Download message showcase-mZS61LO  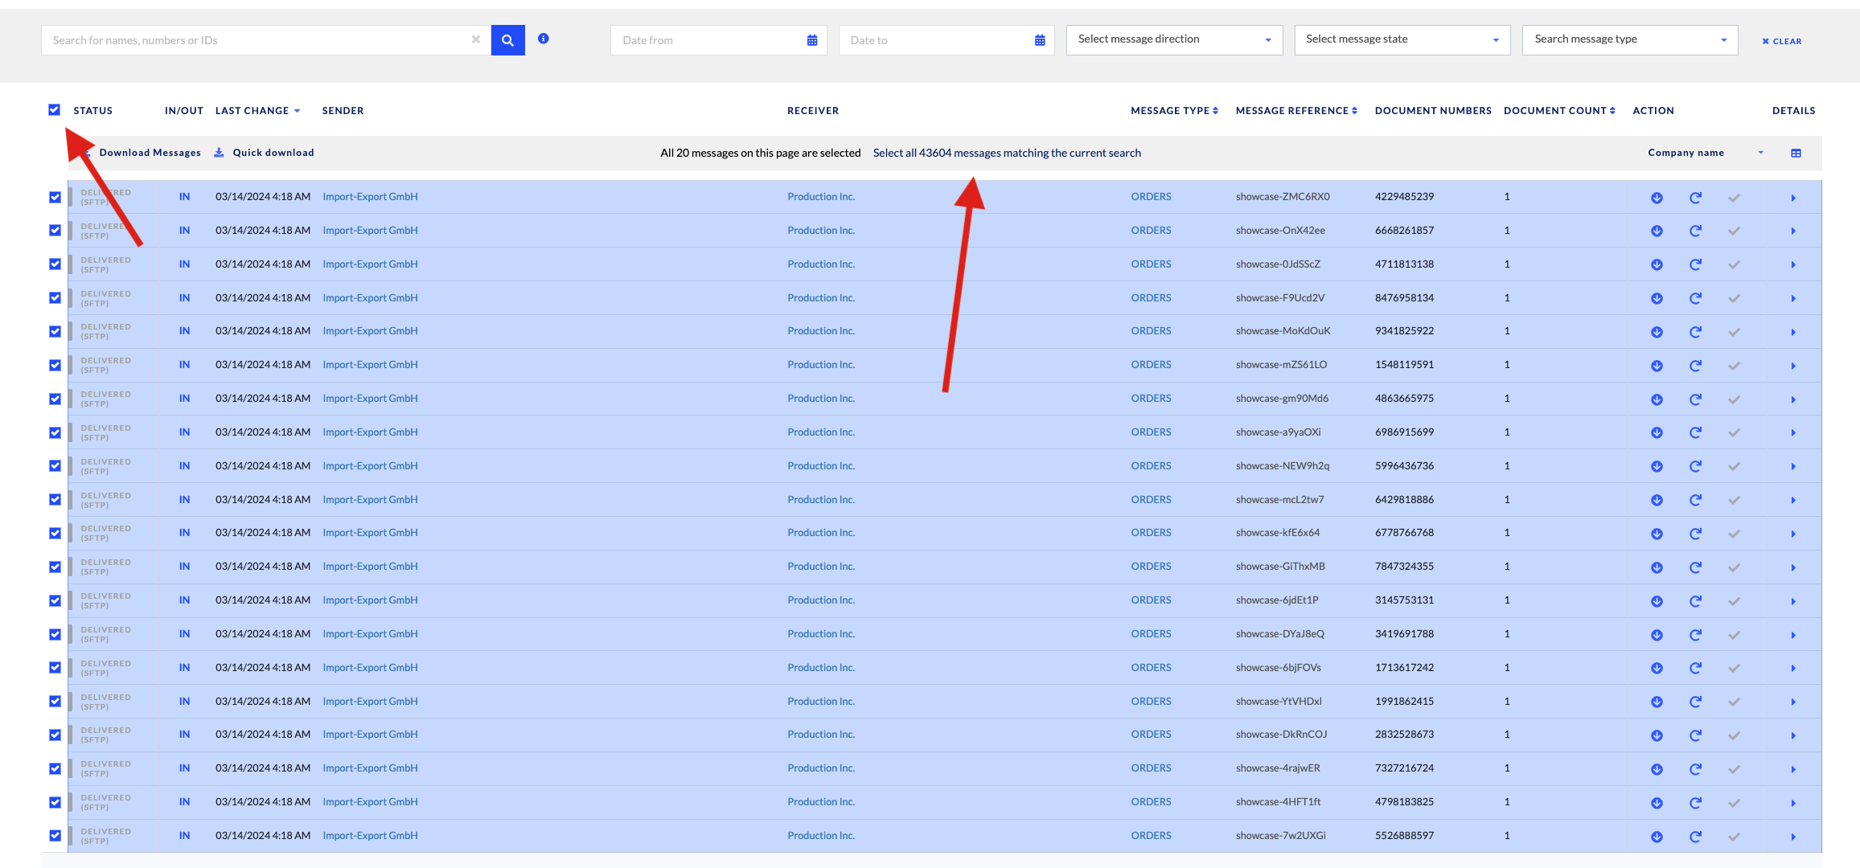pyautogui.click(x=1657, y=366)
